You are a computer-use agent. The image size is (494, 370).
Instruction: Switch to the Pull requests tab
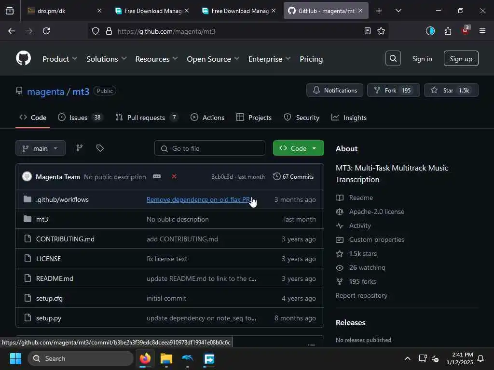147,118
